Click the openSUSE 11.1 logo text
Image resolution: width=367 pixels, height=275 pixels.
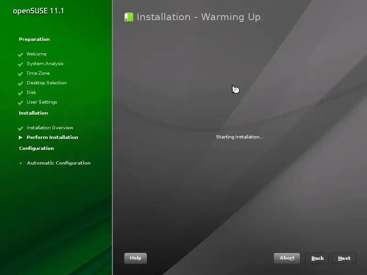pos(39,11)
